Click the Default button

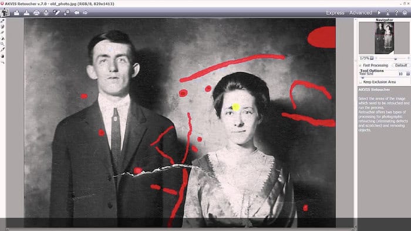click(x=401, y=65)
